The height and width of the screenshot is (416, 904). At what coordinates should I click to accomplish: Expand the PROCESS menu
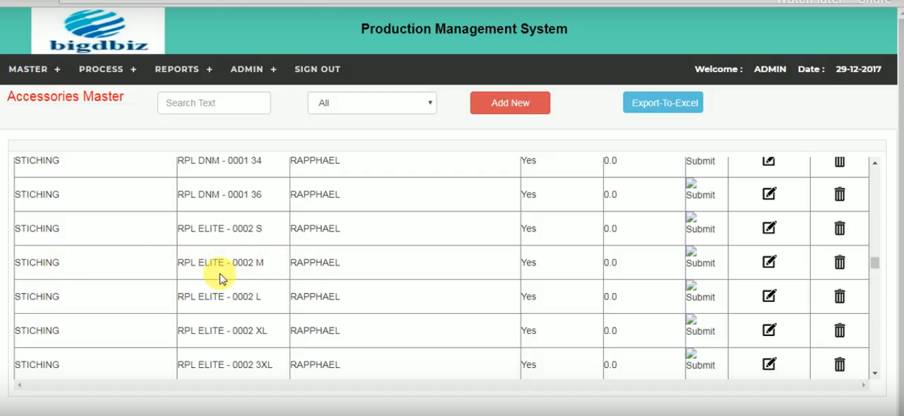tap(108, 69)
